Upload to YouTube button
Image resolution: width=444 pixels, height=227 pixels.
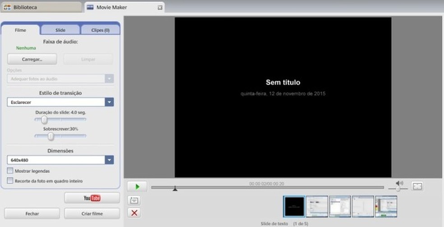(x=92, y=198)
